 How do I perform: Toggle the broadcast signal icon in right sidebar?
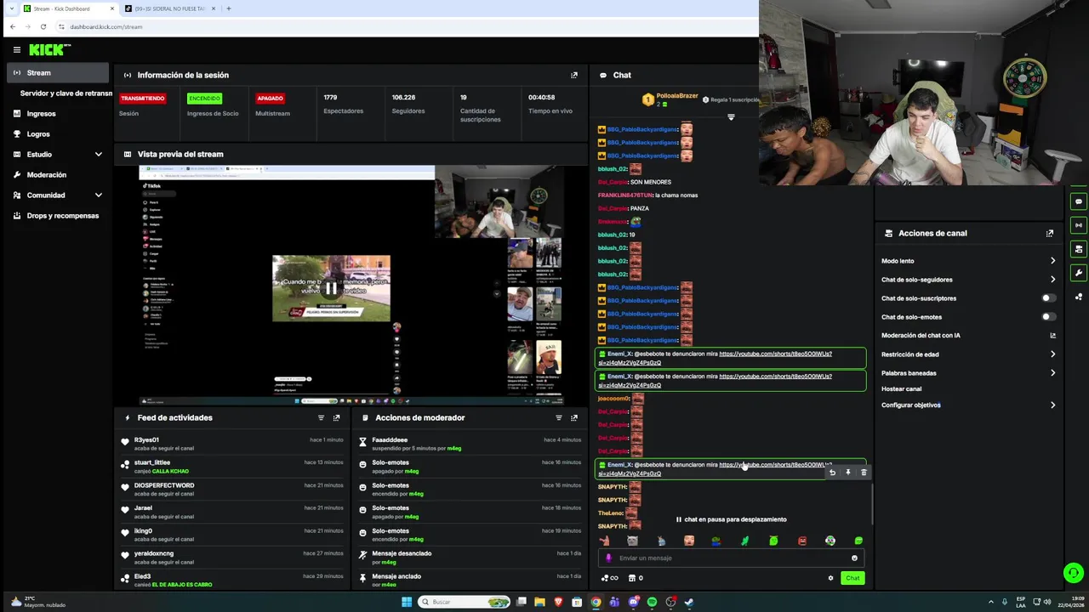click(1079, 225)
